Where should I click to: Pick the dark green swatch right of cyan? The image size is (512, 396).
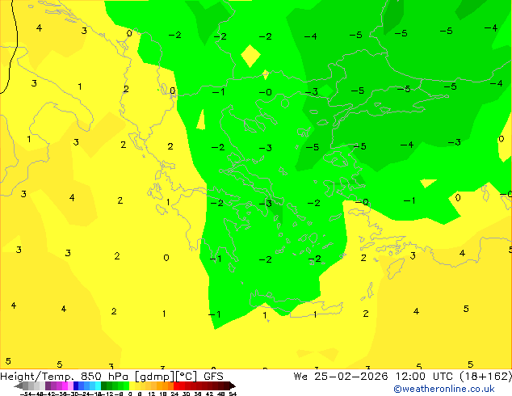(104, 385)
